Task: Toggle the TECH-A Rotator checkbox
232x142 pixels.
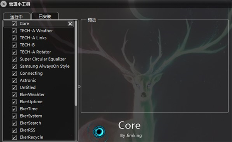Action: click(14, 52)
